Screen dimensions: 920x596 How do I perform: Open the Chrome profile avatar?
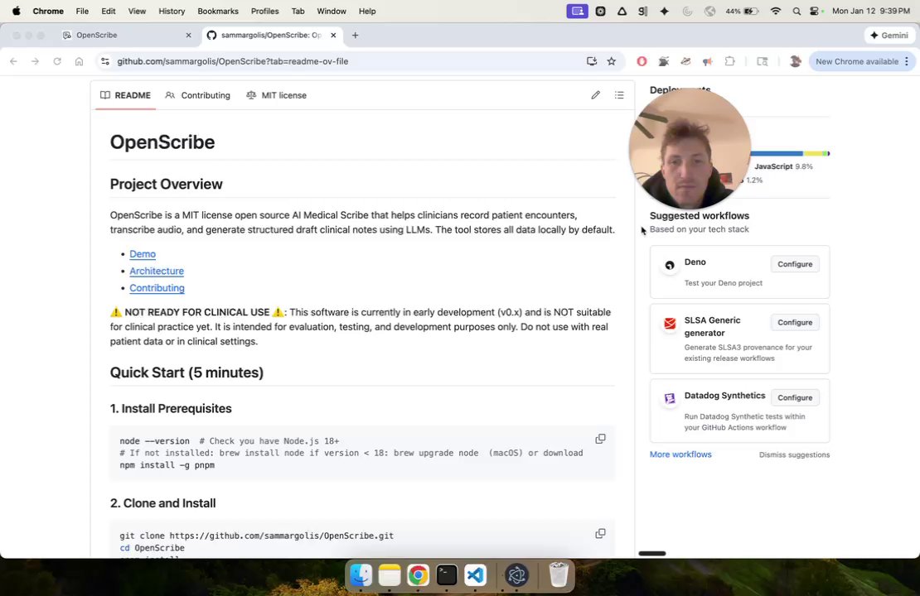(795, 61)
